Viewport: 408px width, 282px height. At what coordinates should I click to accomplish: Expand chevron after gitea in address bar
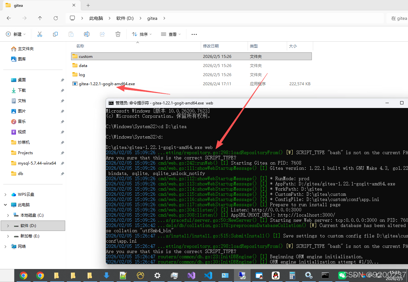164,18
